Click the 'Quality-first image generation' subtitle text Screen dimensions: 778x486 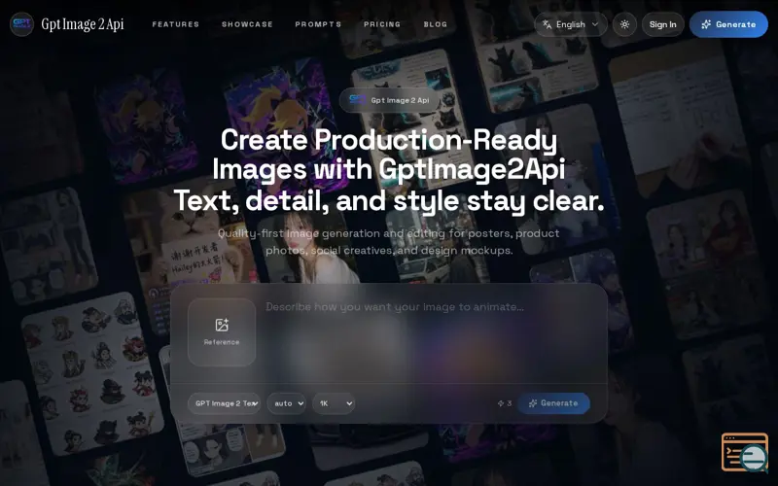(389, 241)
